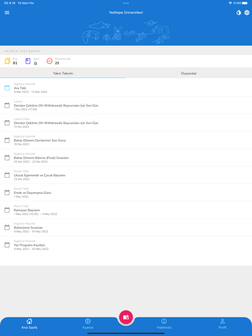This screenshot has height=336, width=252.
Task: Open the Hakkında info tab
Action: (164, 324)
